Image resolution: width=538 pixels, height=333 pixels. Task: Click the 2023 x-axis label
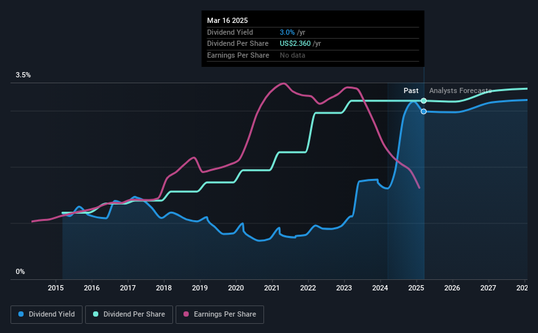click(x=344, y=288)
